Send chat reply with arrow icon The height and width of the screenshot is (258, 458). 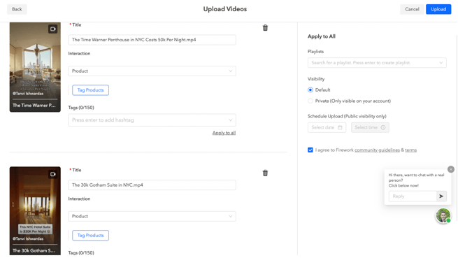(441, 196)
